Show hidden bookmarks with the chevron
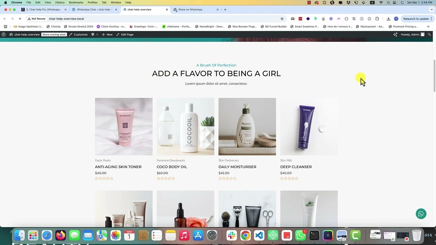 pyautogui.click(x=428, y=27)
